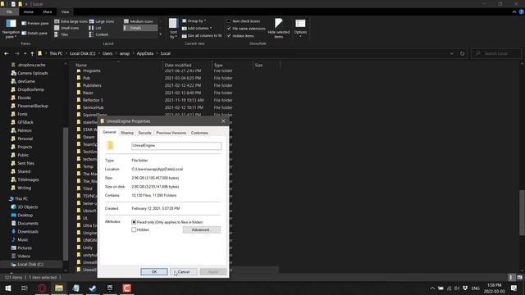The image size is (525, 295).
Task: Switch to the Share ribbon tab
Action: [x=48, y=11]
